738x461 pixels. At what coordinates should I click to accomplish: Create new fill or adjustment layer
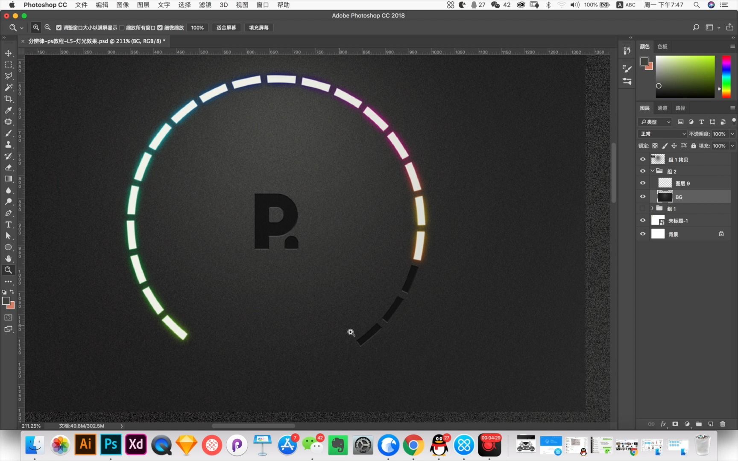point(687,424)
